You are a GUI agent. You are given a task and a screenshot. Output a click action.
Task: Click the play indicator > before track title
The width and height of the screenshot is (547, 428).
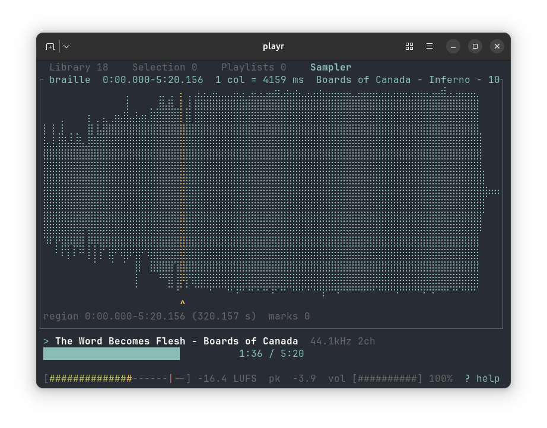tap(46, 341)
